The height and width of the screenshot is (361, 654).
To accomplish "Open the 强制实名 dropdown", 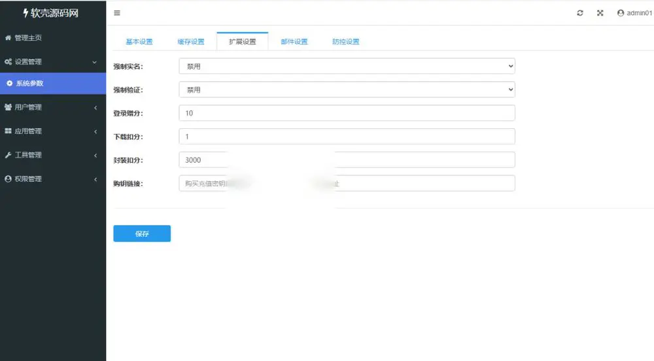I will (x=347, y=66).
